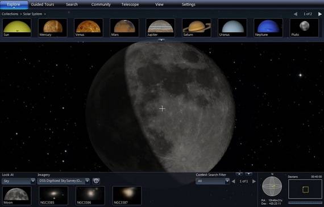Collapse the top collections panel handle
Screen dimensions: 324x207
[x=161, y=40]
